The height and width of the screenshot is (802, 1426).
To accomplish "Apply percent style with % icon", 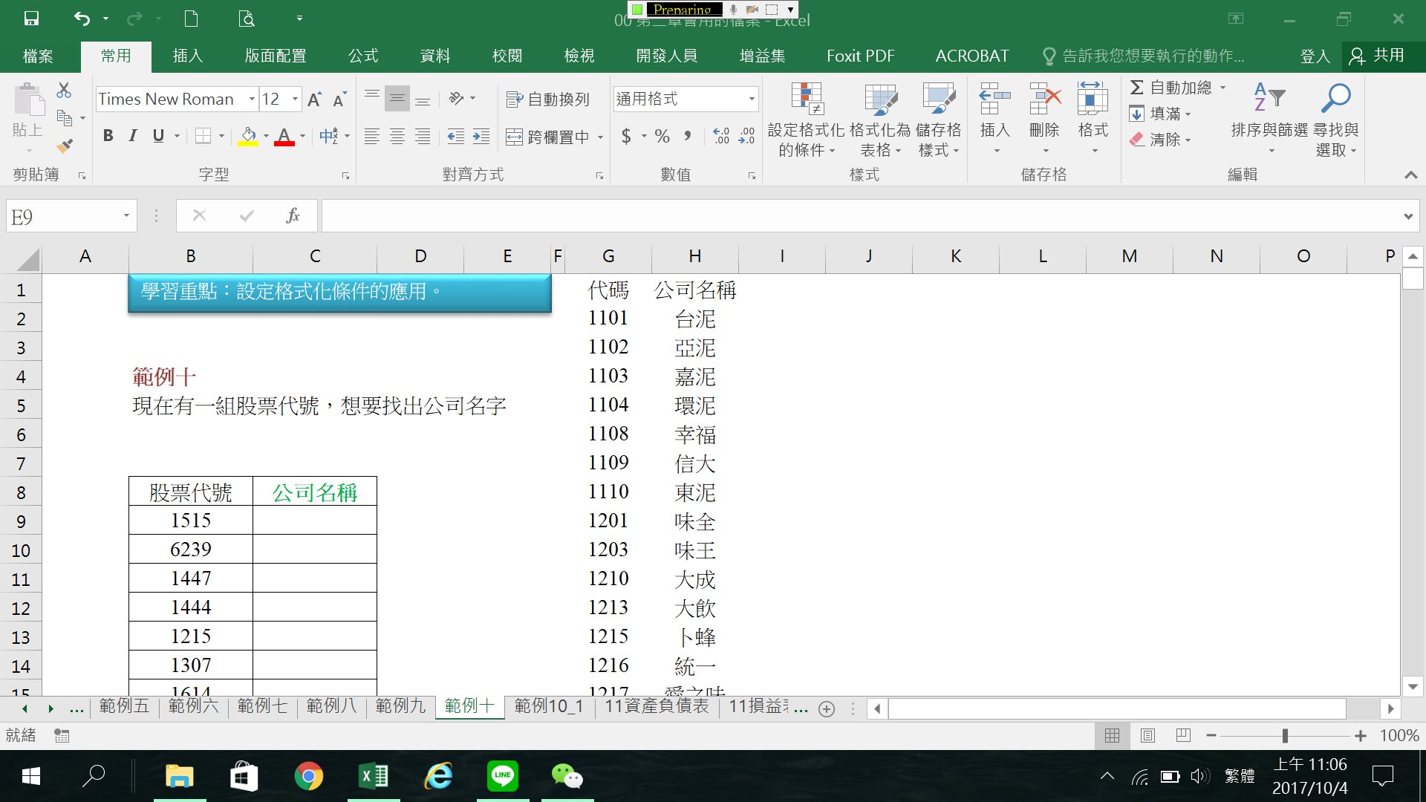I will 662,136.
